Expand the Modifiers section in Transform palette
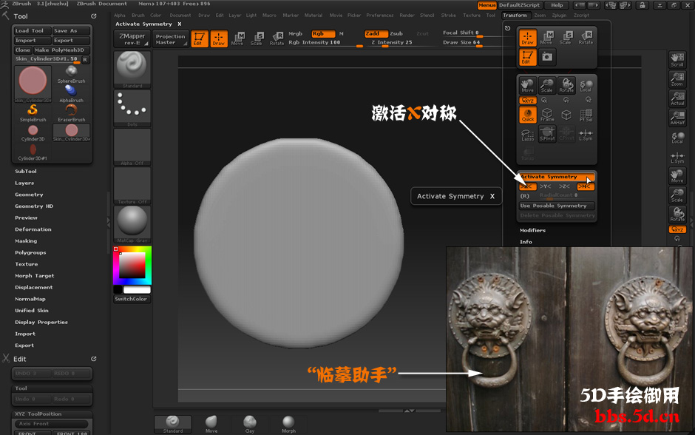695x435 pixels. [533, 230]
